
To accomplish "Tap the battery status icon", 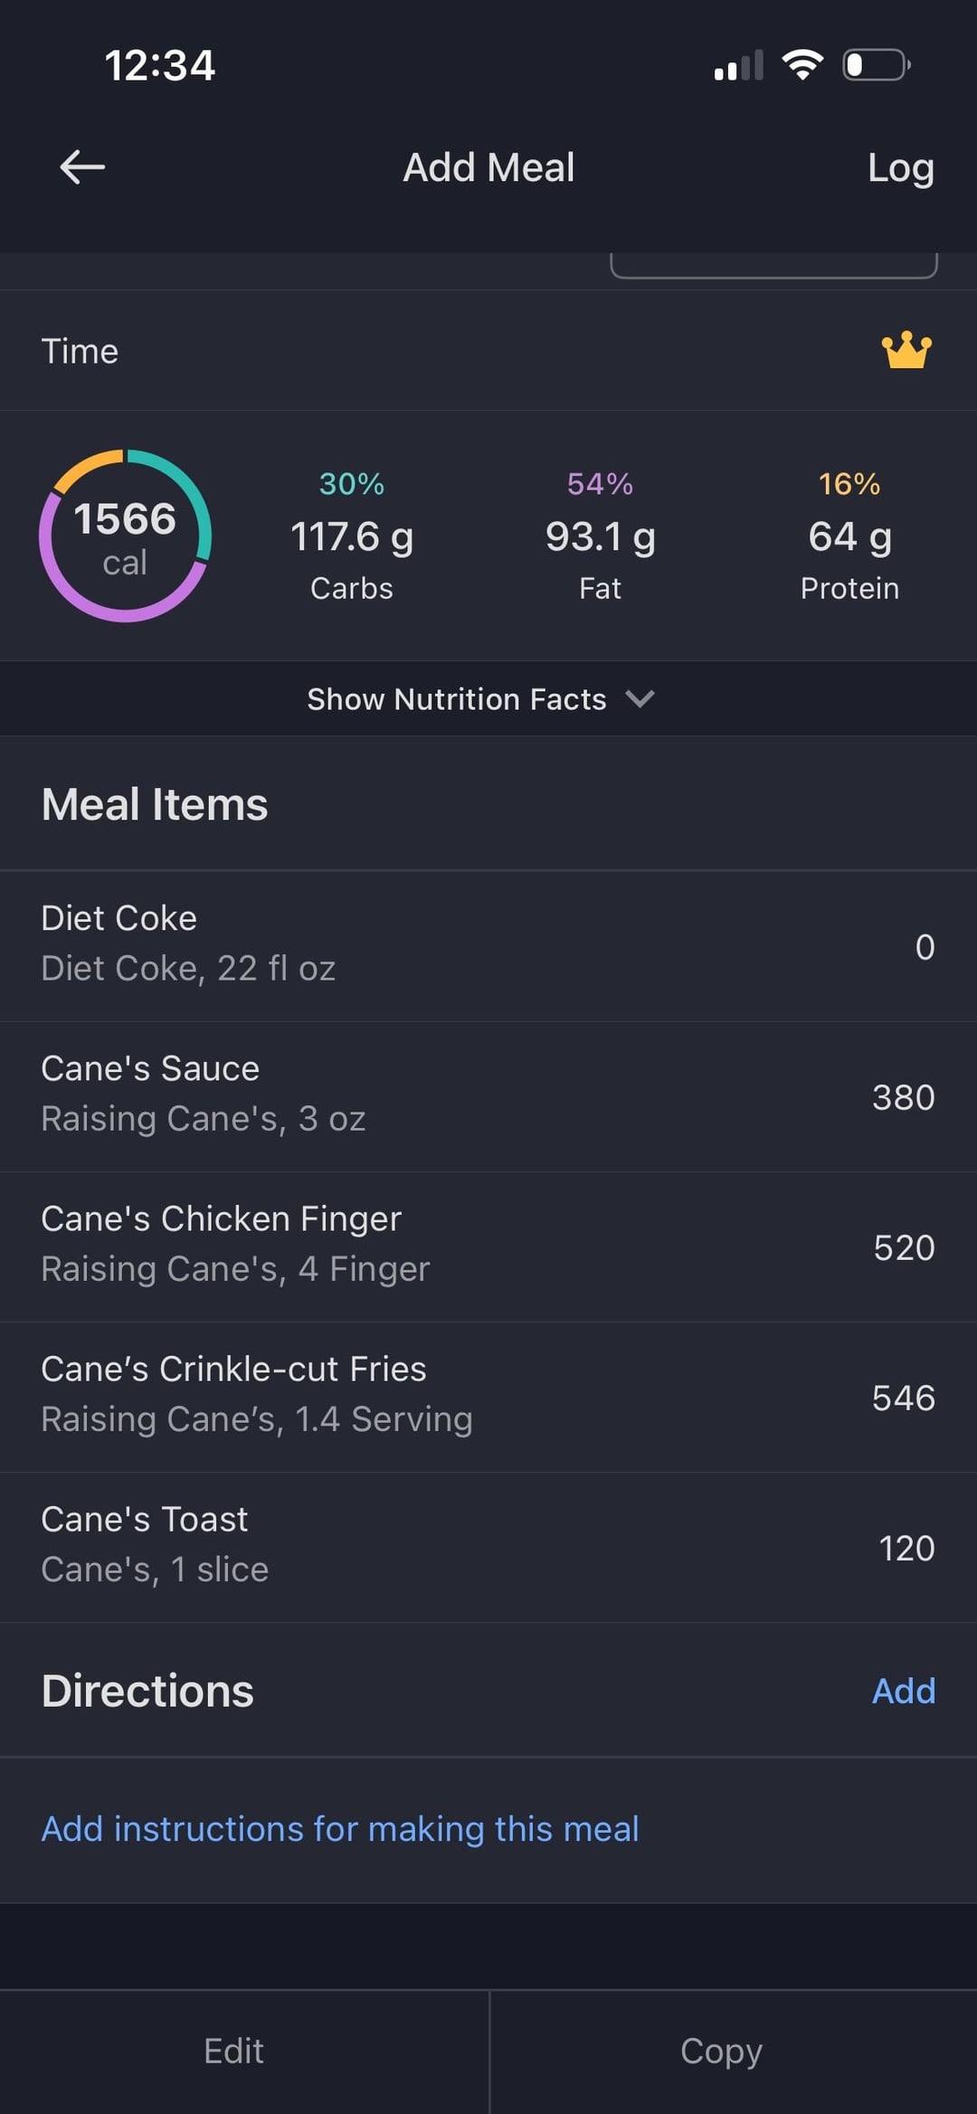I will coord(876,65).
